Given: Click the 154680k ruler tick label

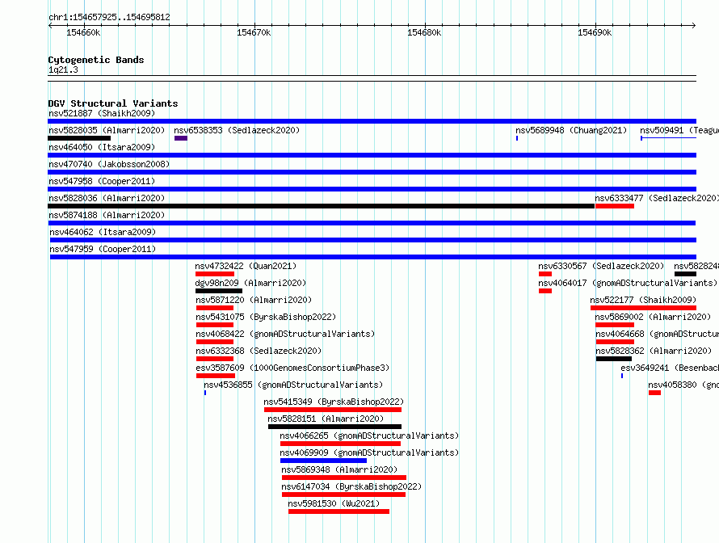Looking at the screenshot, I should point(424,32).
